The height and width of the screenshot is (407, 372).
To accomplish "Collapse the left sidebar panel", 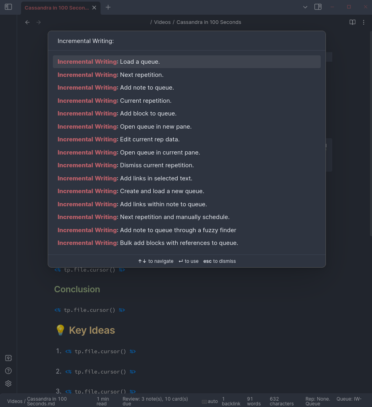I will pos(8,7).
